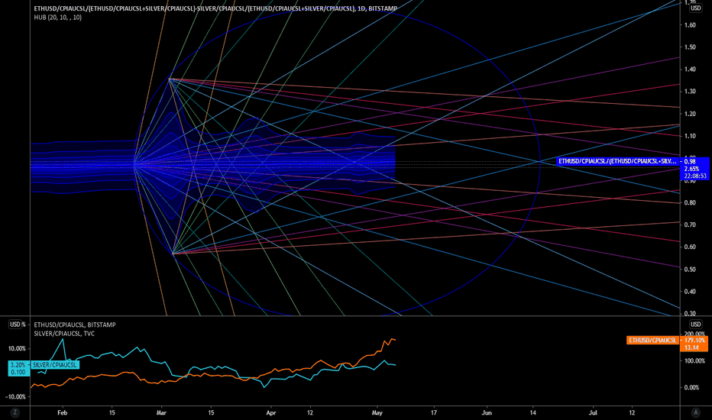
Task: Click the 0.70 price scale label
Action: point(690,225)
